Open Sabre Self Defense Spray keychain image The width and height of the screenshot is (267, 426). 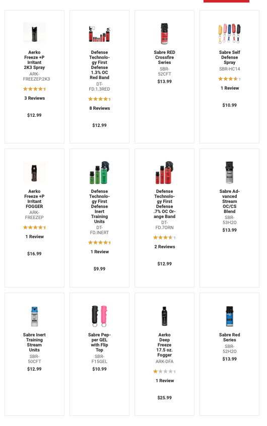[230, 34]
